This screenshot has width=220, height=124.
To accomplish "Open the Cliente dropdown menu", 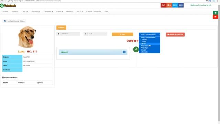I will point(59,11).
